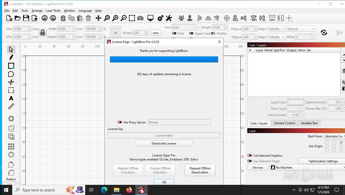The image size is (345, 195).
Task: Open Align Y Middle dropdown
Action: tap(277, 37)
